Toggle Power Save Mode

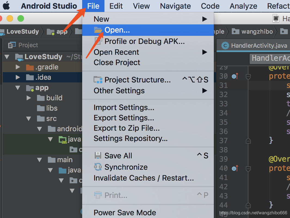coord(148,213)
